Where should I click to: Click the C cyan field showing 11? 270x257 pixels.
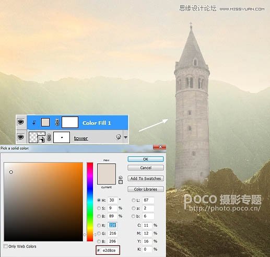tap(147, 225)
